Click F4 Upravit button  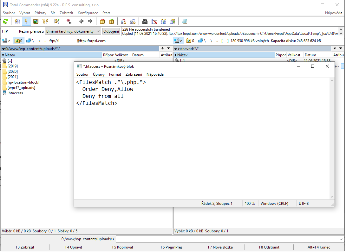click(x=74, y=247)
